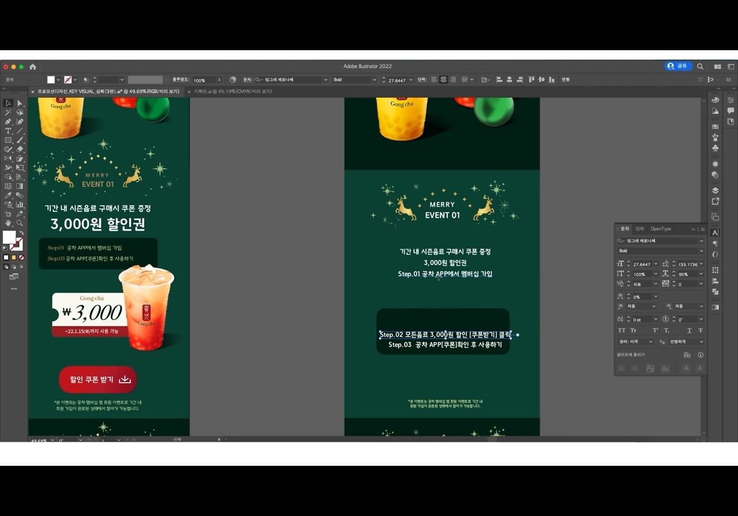
Task: Open the Character panel icon in right dock
Action: click(x=716, y=233)
